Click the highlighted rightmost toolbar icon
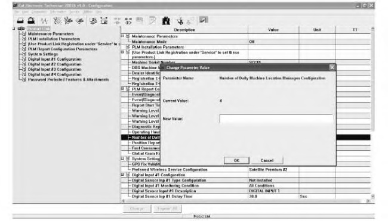This screenshot has height=221, width=388. point(204,20)
